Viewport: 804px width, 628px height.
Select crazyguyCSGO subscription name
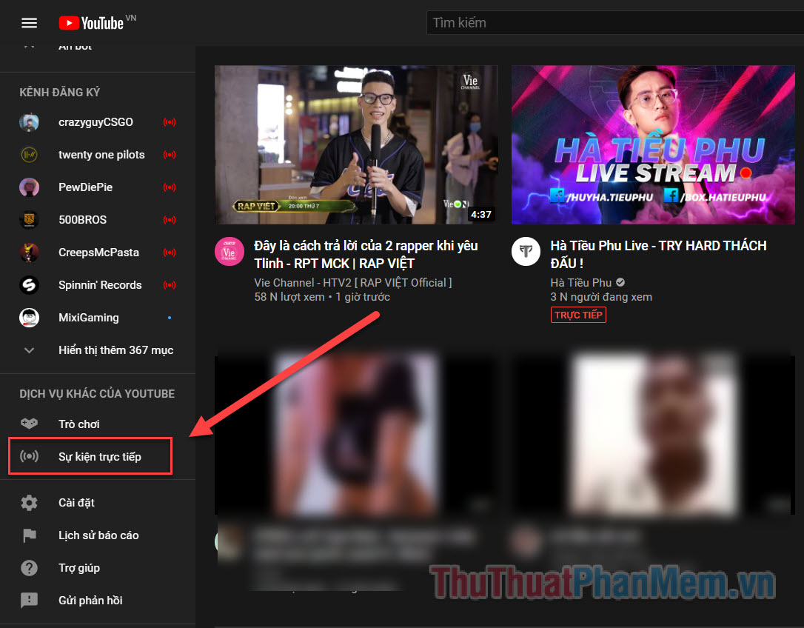96,122
